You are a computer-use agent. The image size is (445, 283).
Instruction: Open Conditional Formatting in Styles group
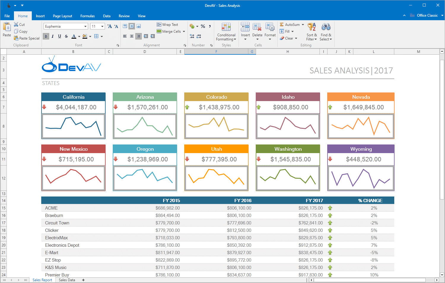pyautogui.click(x=226, y=27)
